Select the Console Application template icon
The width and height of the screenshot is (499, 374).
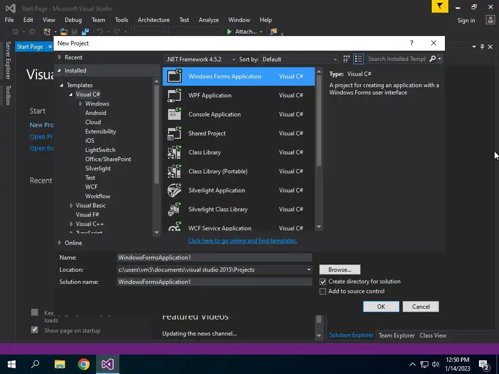coord(174,114)
